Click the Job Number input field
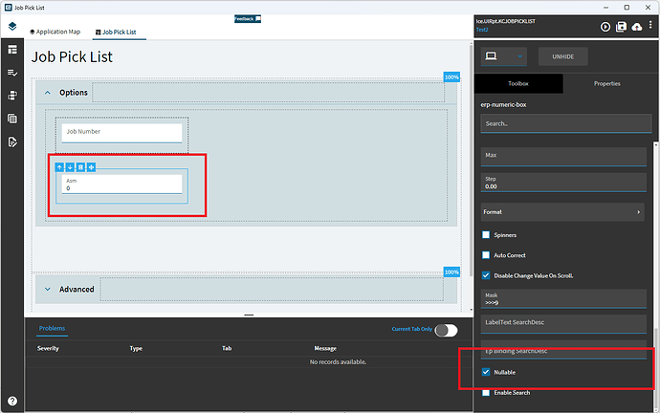660x413 pixels. point(121,134)
